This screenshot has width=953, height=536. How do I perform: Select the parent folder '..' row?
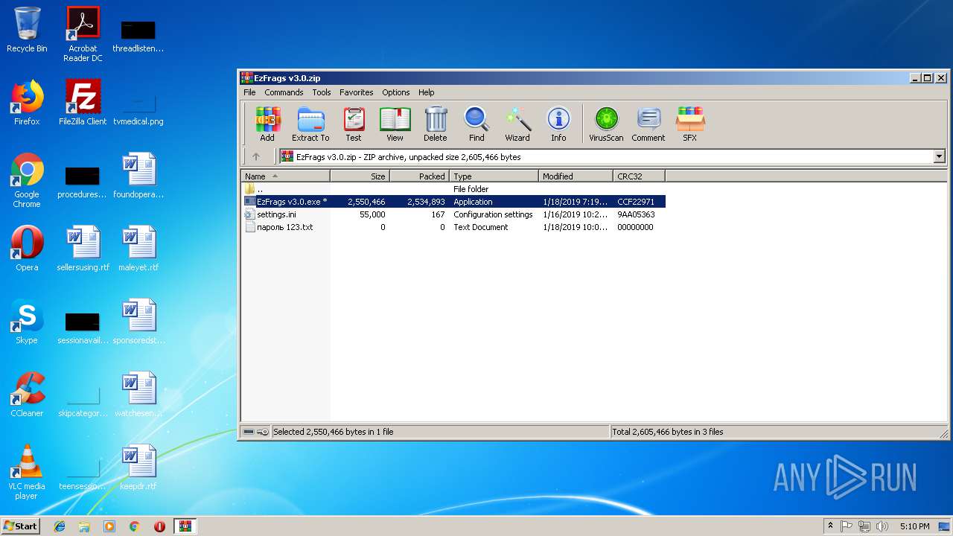(453, 189)
